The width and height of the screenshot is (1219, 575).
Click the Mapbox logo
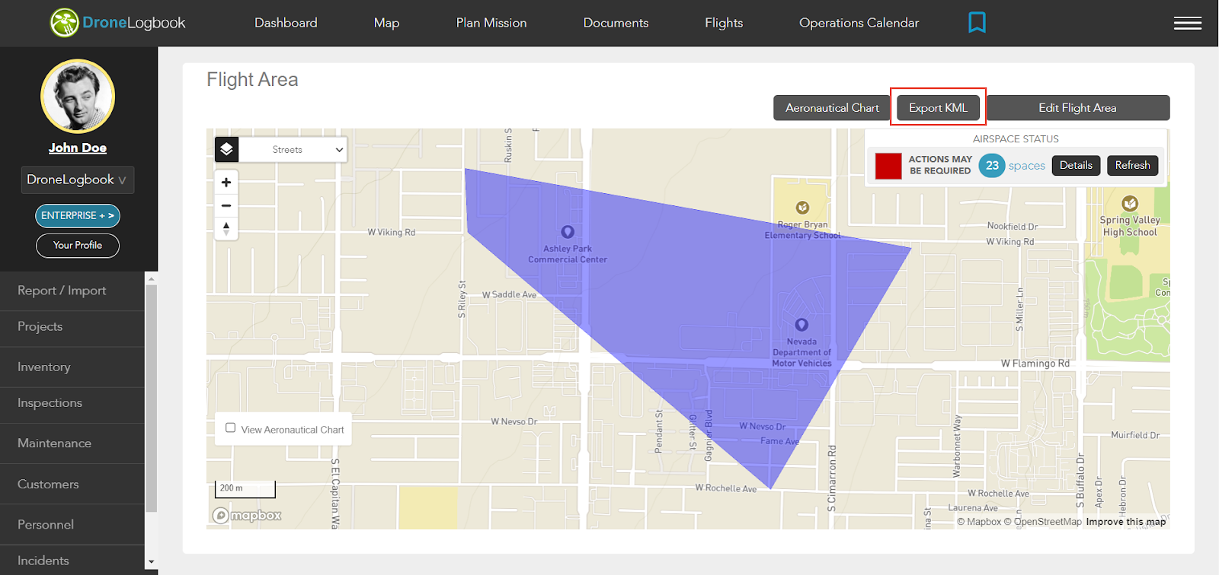[247, 515]
